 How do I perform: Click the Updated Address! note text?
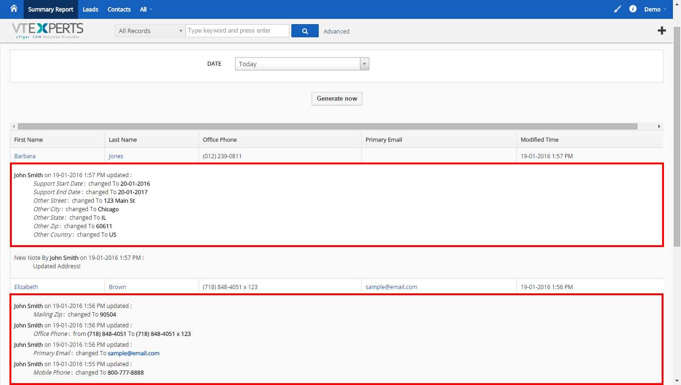[x=57, y=266]
